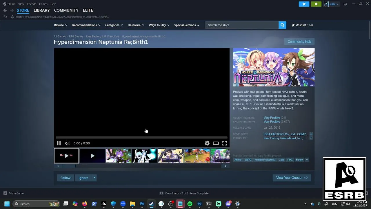Open the Wishlist link
This screenshot has width=371, height=209.
[302, 25]
